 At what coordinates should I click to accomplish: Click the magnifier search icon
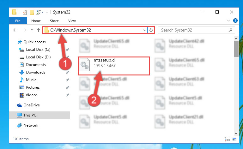click(x=230, y=30)
